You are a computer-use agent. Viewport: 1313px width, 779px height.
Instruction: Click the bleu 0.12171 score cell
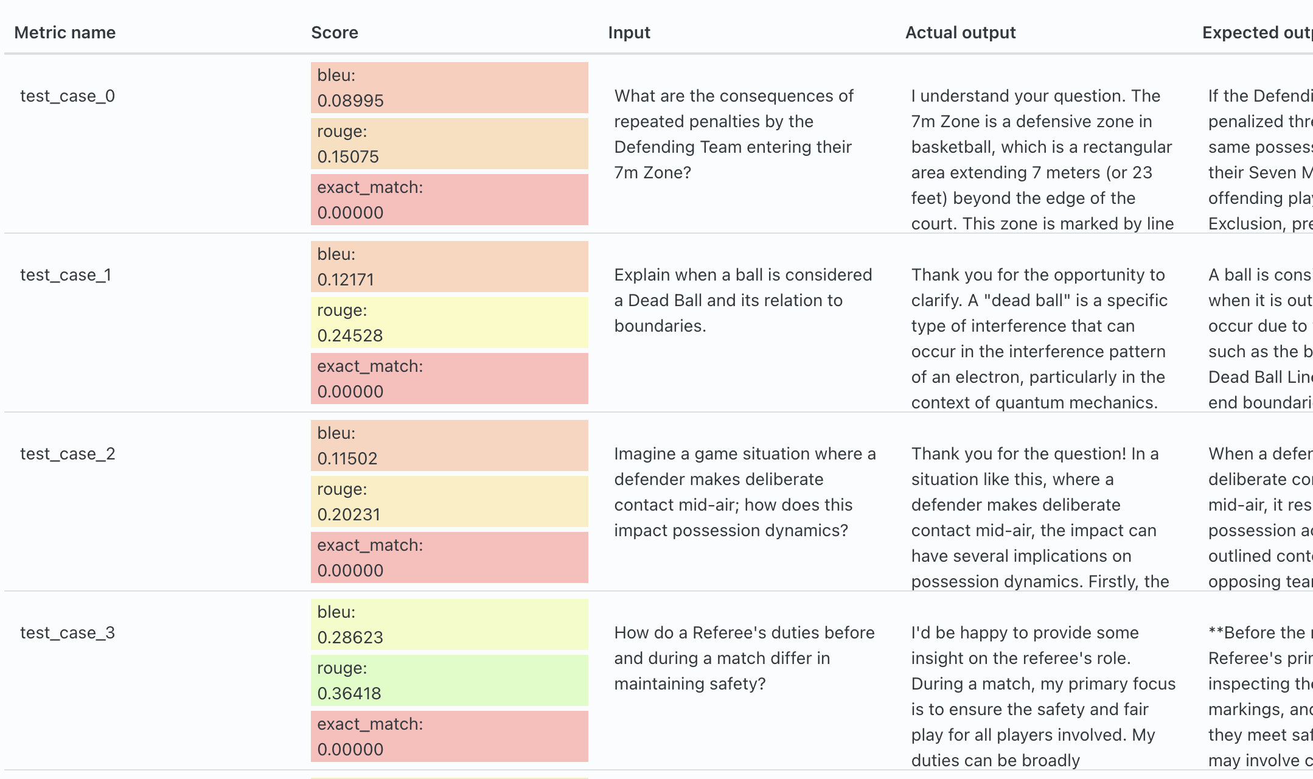449,267
